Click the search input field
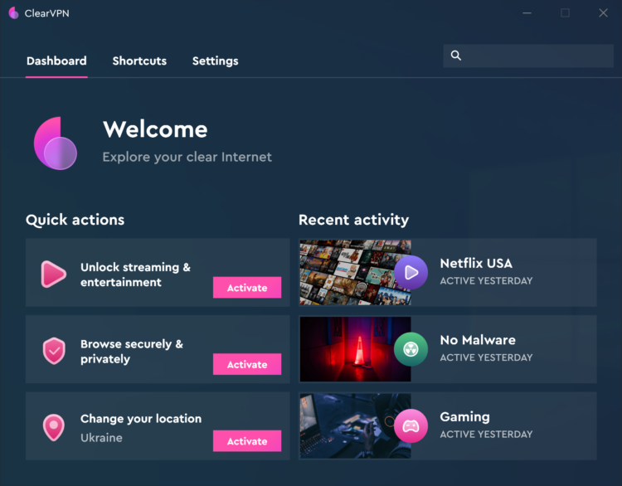This screenshot has width=622, height=486. click(528, 56)
